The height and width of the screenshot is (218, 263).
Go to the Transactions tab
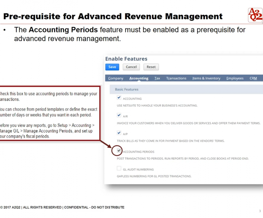[x=176, y=78]
